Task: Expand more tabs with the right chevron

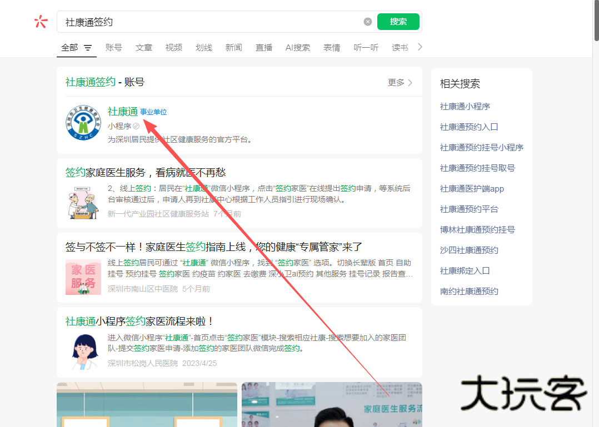Action: [x=420, y=47]
